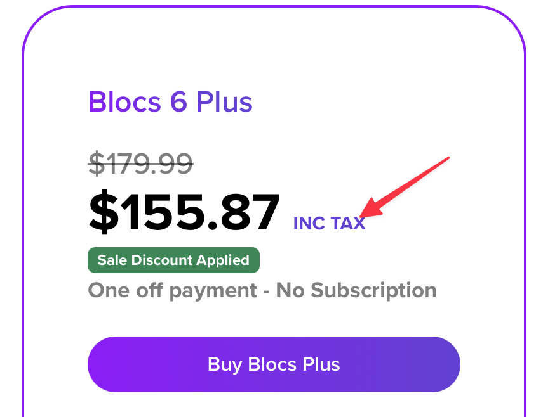Screen dimensions: 536x417
Task: Click the dollar sign of $155.87
Action: (102, 213)
